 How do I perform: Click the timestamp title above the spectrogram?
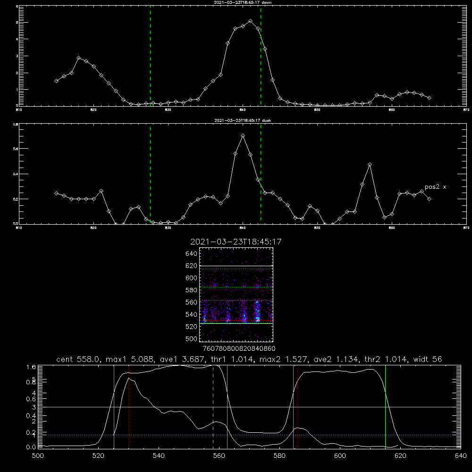tap(236, 242)
